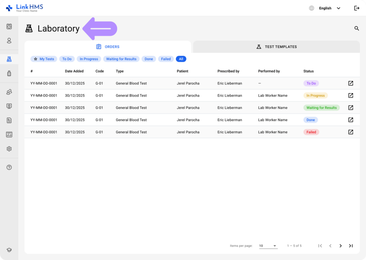The height and width of the screenshot is (260, 366).
Task: Switch to the Test Templates tab
Action: click(276, 47)
